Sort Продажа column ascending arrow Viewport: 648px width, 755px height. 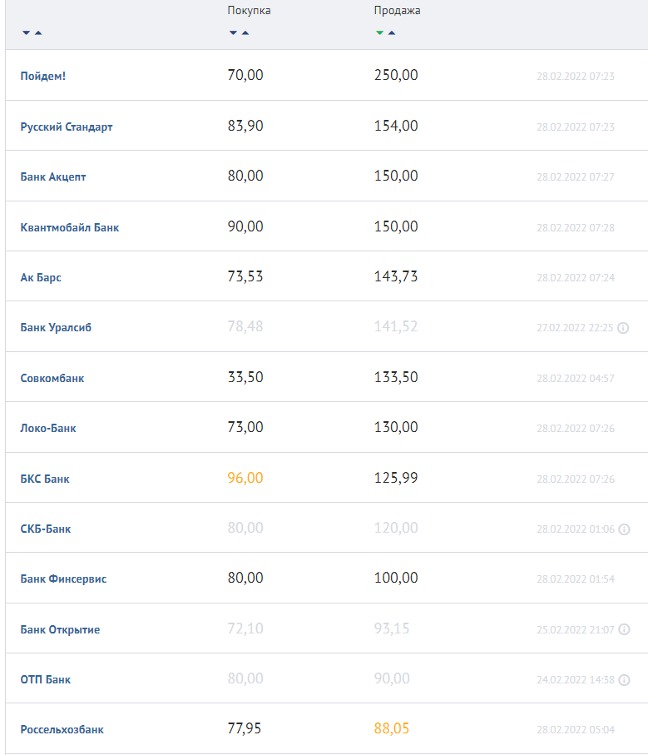[x=392, y=32]
